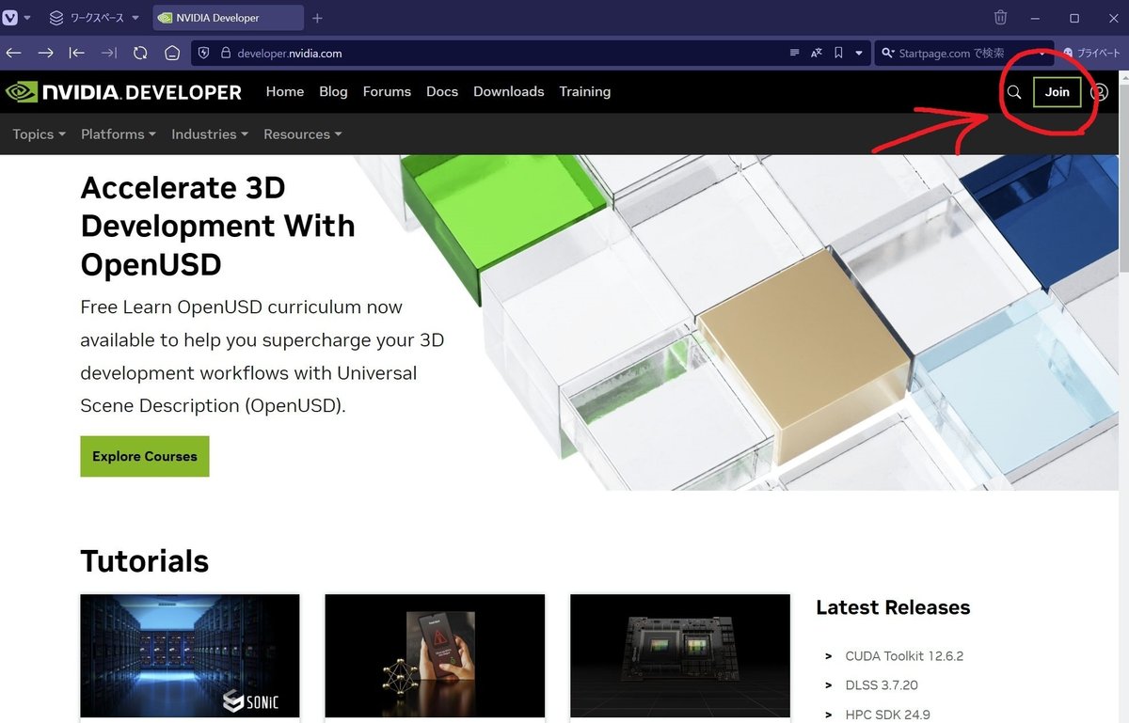This screenshot has width=1129, height=723.
Task: Click the Explore Courses button
Action: (x=145, y=456)
